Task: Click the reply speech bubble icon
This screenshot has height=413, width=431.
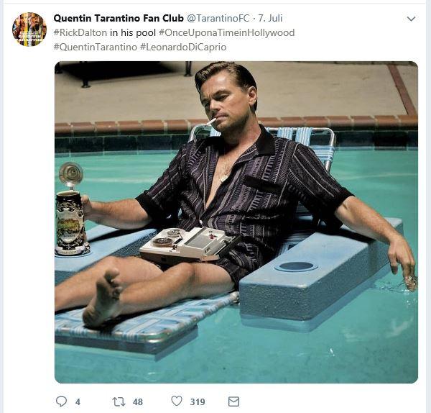Action: [61, 401]
